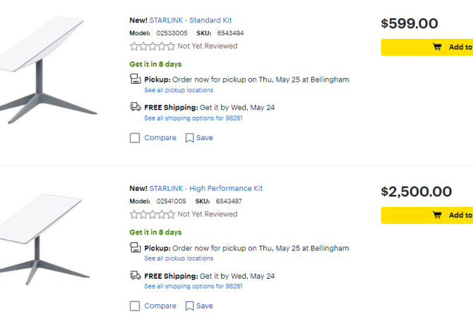Click the High Performance Kit shipping truck icon

(x=136, y=275)
